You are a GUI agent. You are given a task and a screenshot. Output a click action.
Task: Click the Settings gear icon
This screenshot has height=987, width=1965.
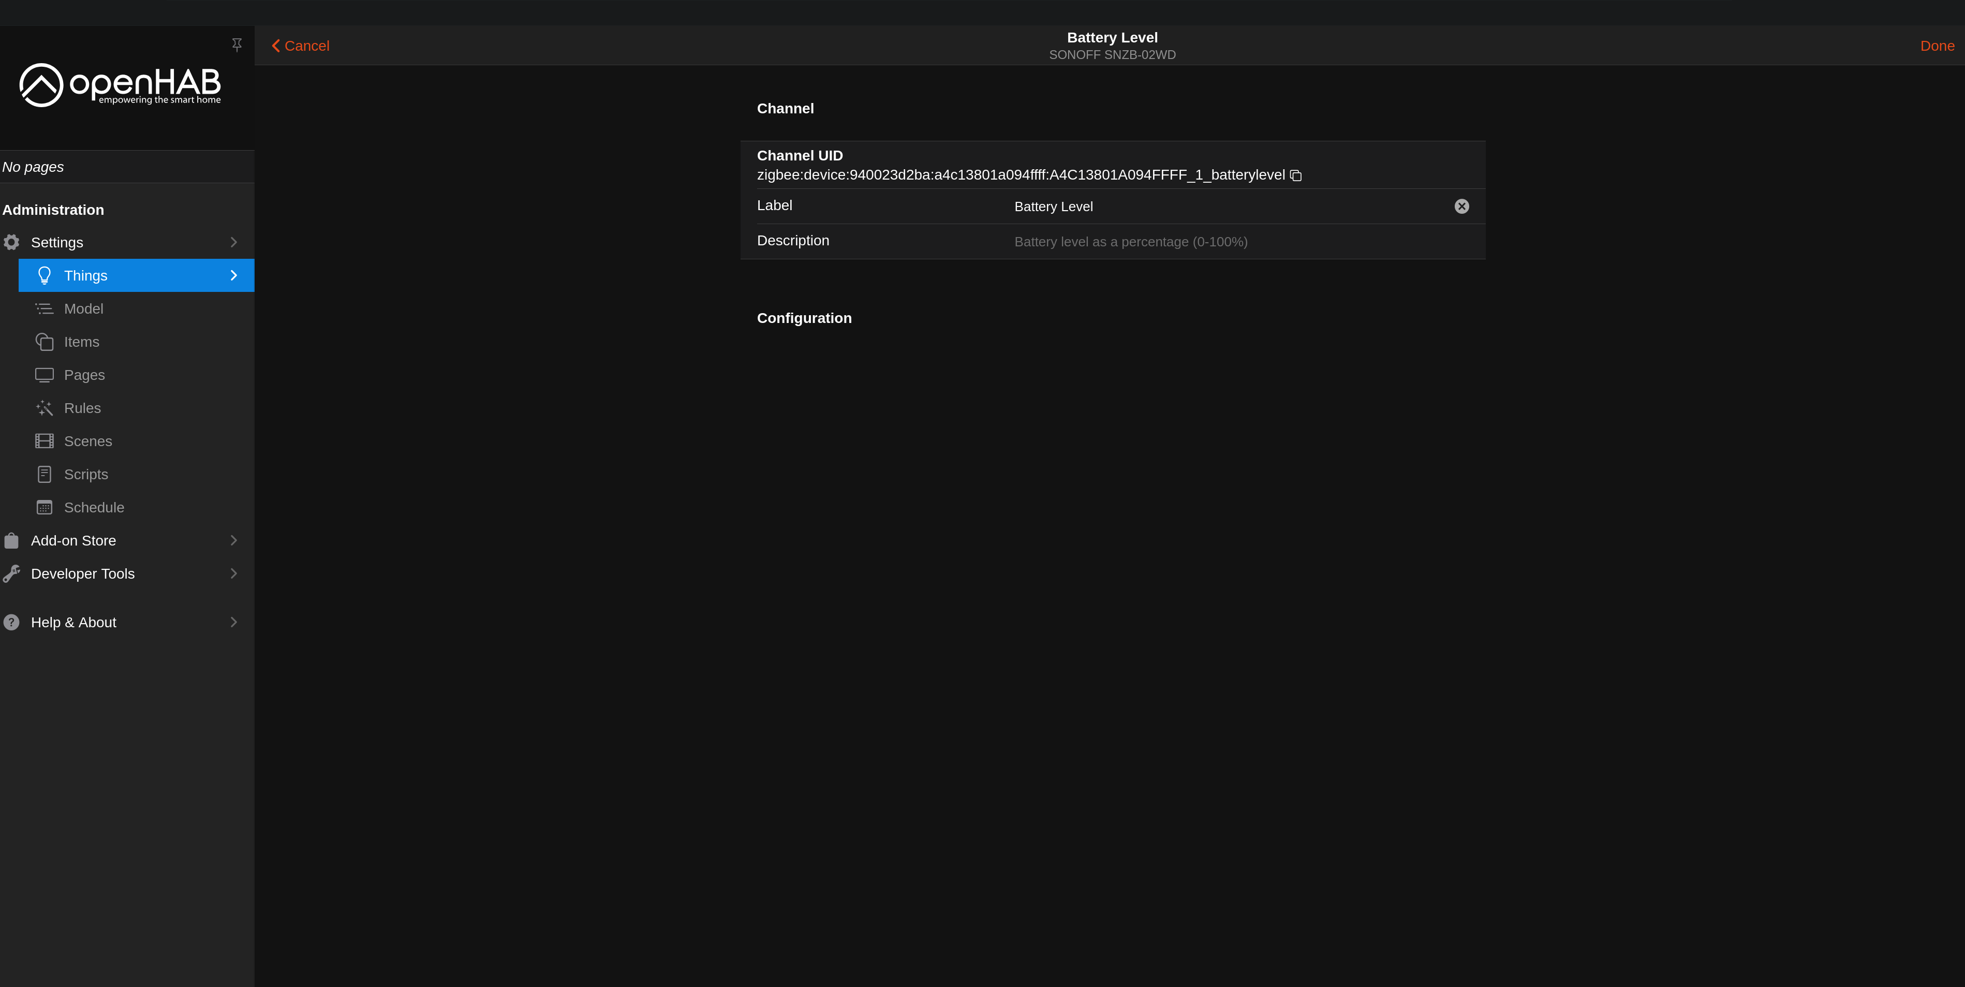point(11,243)
